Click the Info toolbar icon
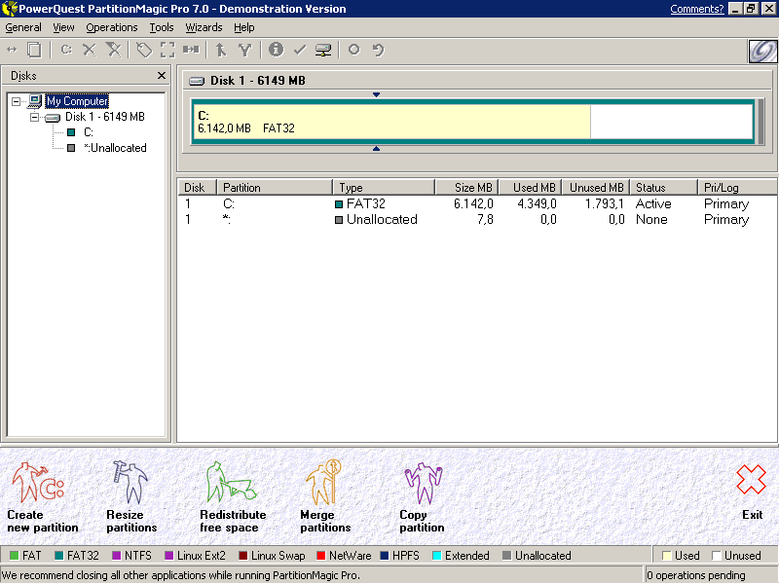779x584 pixels. click(x=276, y=50)
